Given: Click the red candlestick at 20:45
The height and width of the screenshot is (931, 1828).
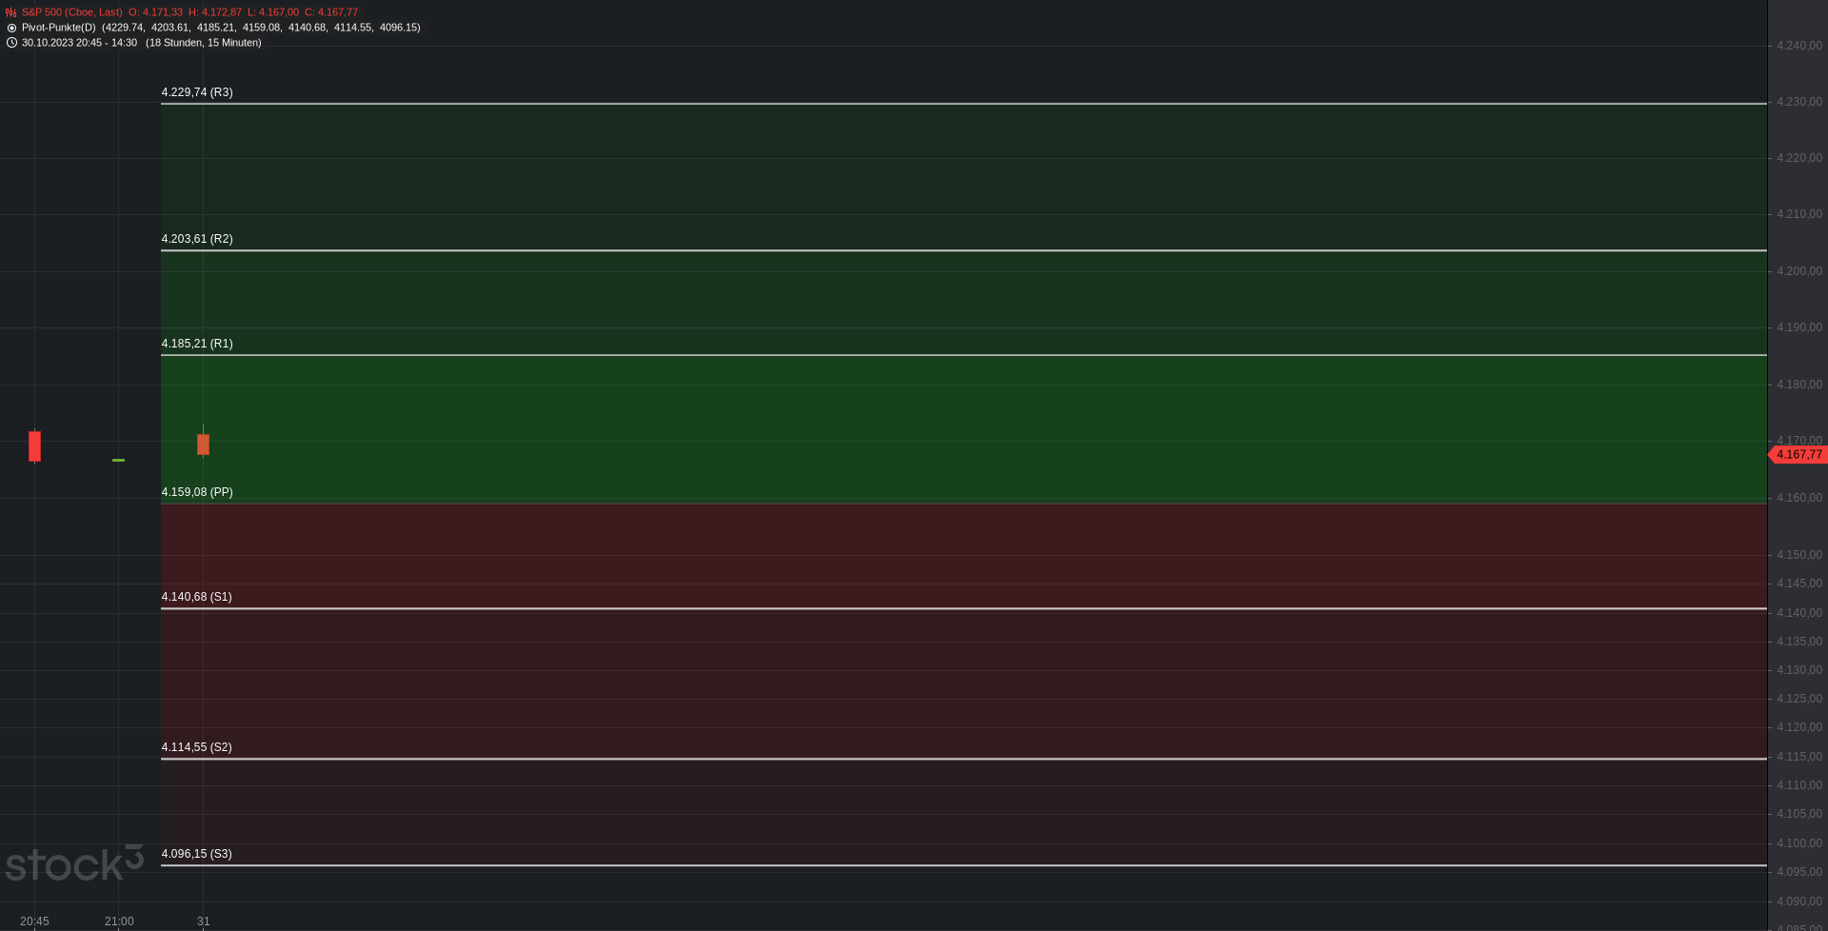Looking at the screenshot, I should point(35,446).
